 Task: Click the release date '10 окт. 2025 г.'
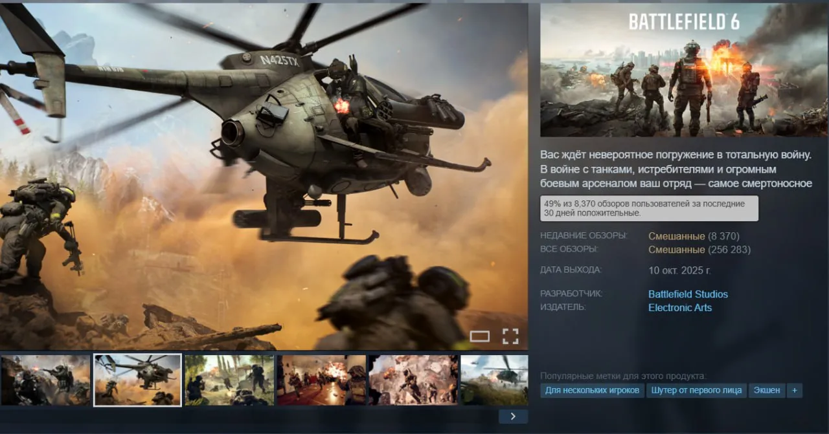click(679, 270)
